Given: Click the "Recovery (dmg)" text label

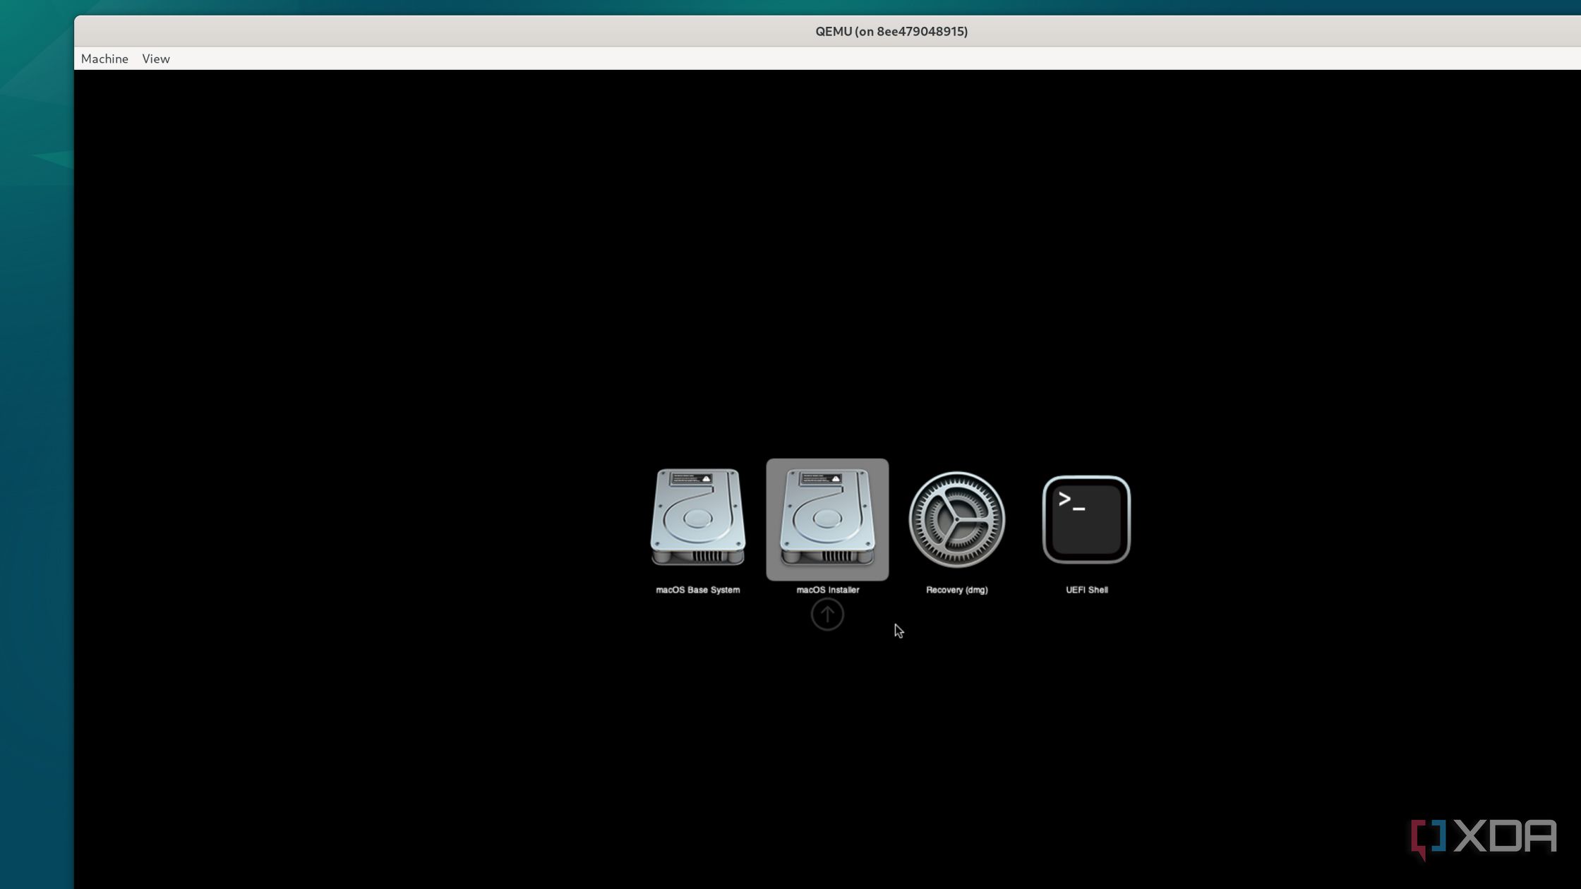Looking at the screenshot, I should pyautogui.click(x=956, y=590).
